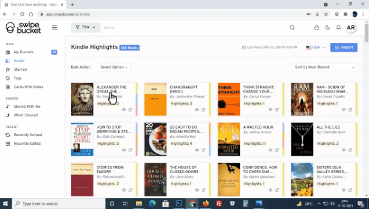
Task: Open Cards With Notes
Action: pos(28,87)
